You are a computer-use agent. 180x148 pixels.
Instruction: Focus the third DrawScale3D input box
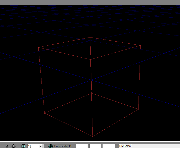(109, 146)
